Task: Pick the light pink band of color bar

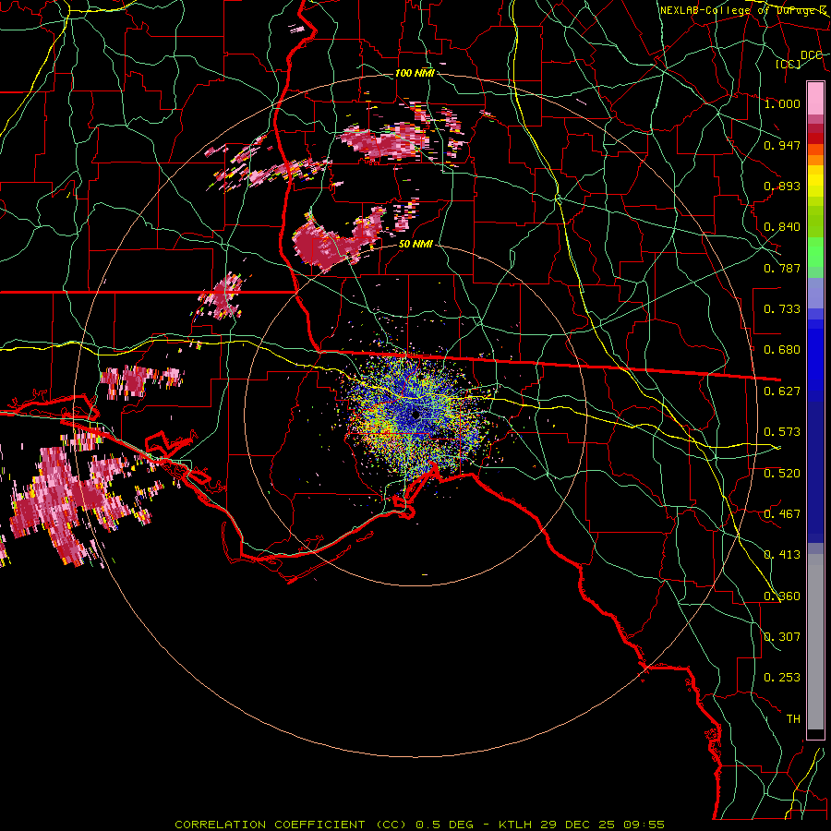Action: coord(815,98)
